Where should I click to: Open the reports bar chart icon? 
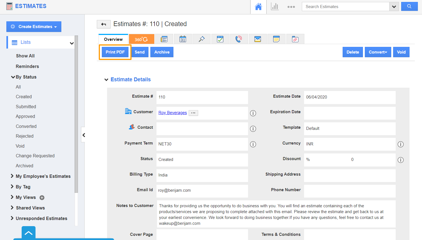[x=275, y=7]
